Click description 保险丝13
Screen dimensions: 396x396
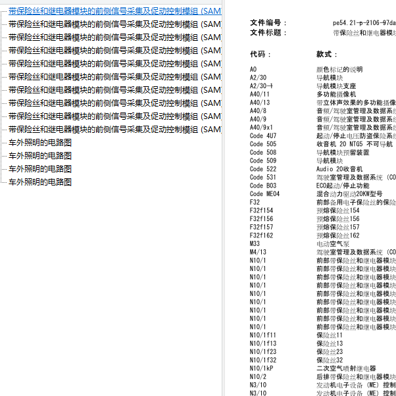coord(330,344)
